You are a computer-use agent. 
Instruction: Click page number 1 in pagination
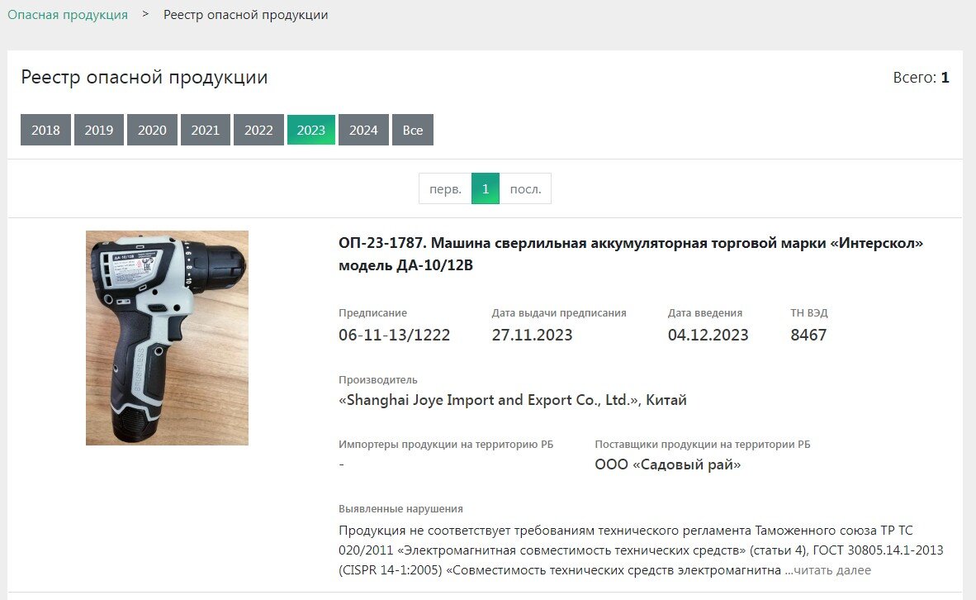(486, 188)
